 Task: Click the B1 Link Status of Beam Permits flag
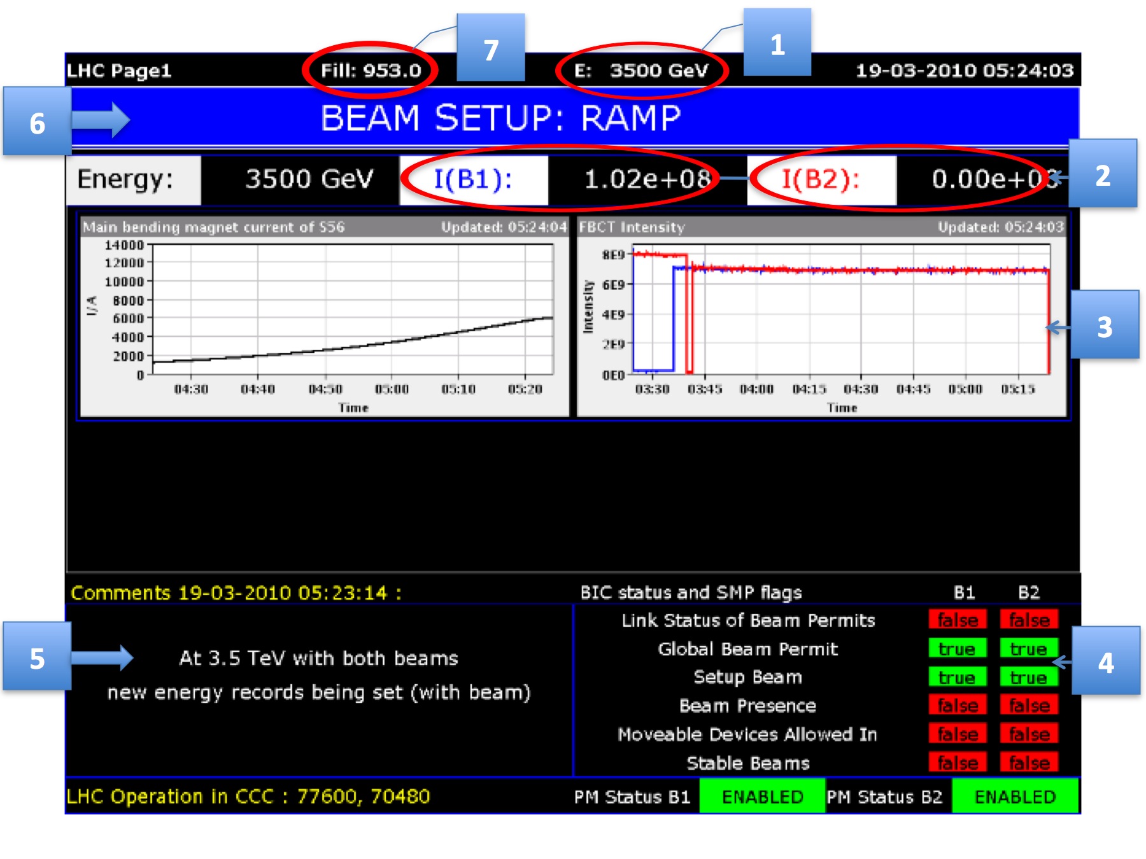[957, 620]
